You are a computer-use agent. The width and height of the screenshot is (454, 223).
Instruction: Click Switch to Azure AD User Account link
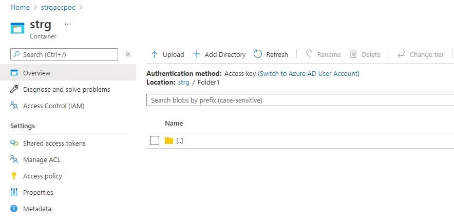[309, 73]
